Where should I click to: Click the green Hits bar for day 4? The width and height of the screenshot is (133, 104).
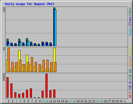19,42
